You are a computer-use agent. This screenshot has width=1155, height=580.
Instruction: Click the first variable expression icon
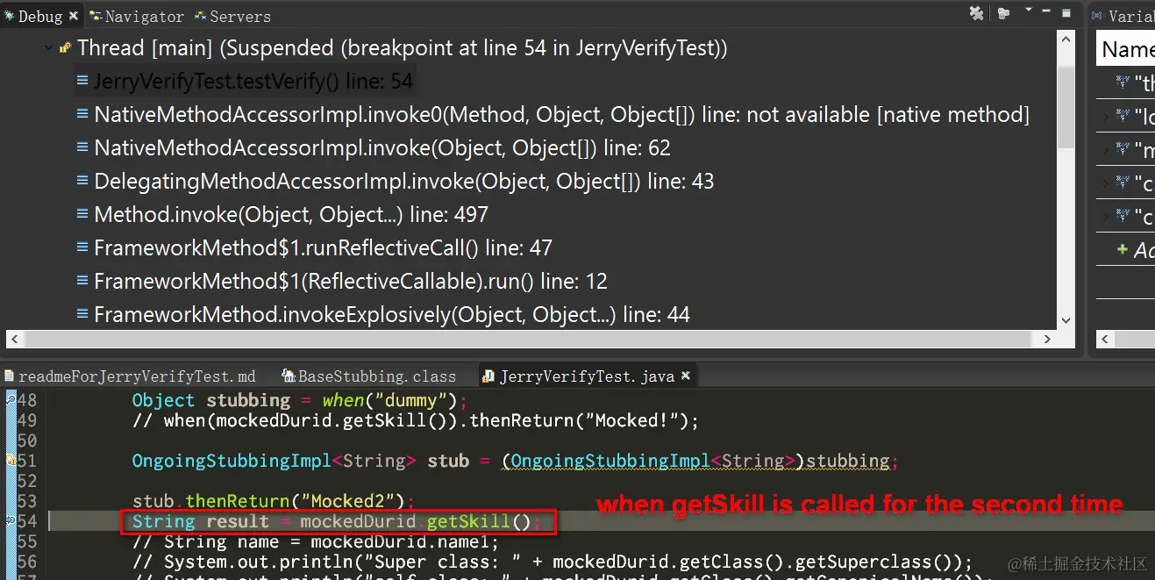pyautogui.click(x=1123, y=82)
